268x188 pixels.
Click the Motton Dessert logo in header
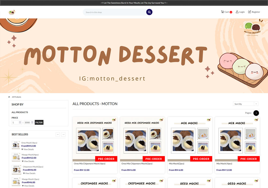point(12,12)
